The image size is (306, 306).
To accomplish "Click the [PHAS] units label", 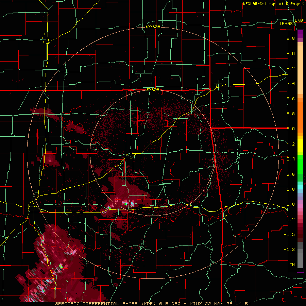I will (x=288, y=23).
